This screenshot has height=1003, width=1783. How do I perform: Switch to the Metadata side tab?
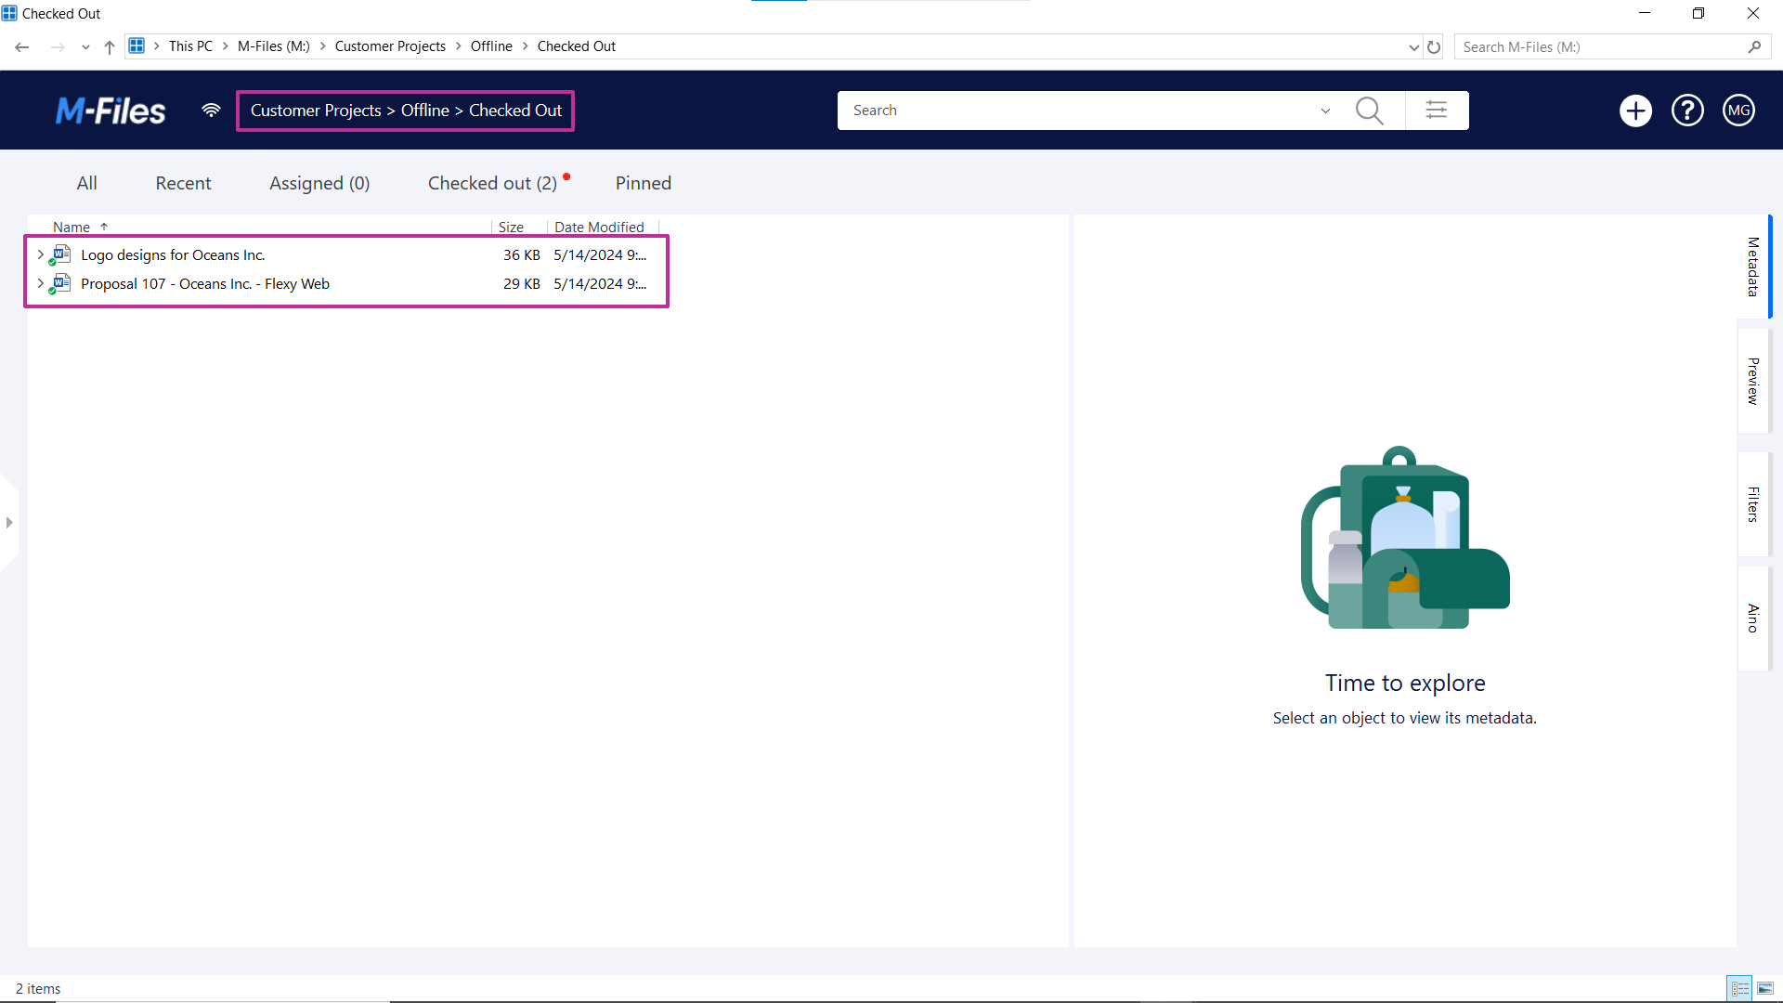coord(1753,267)
